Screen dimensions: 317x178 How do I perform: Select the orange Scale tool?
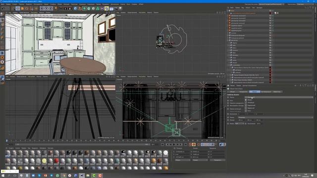tap(22, 8)
